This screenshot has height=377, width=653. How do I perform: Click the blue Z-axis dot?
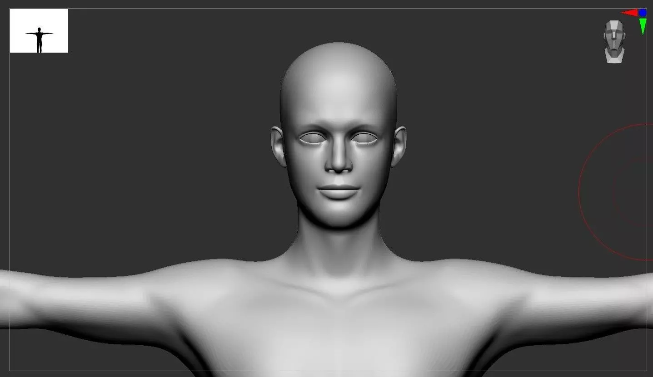(643, 13)
